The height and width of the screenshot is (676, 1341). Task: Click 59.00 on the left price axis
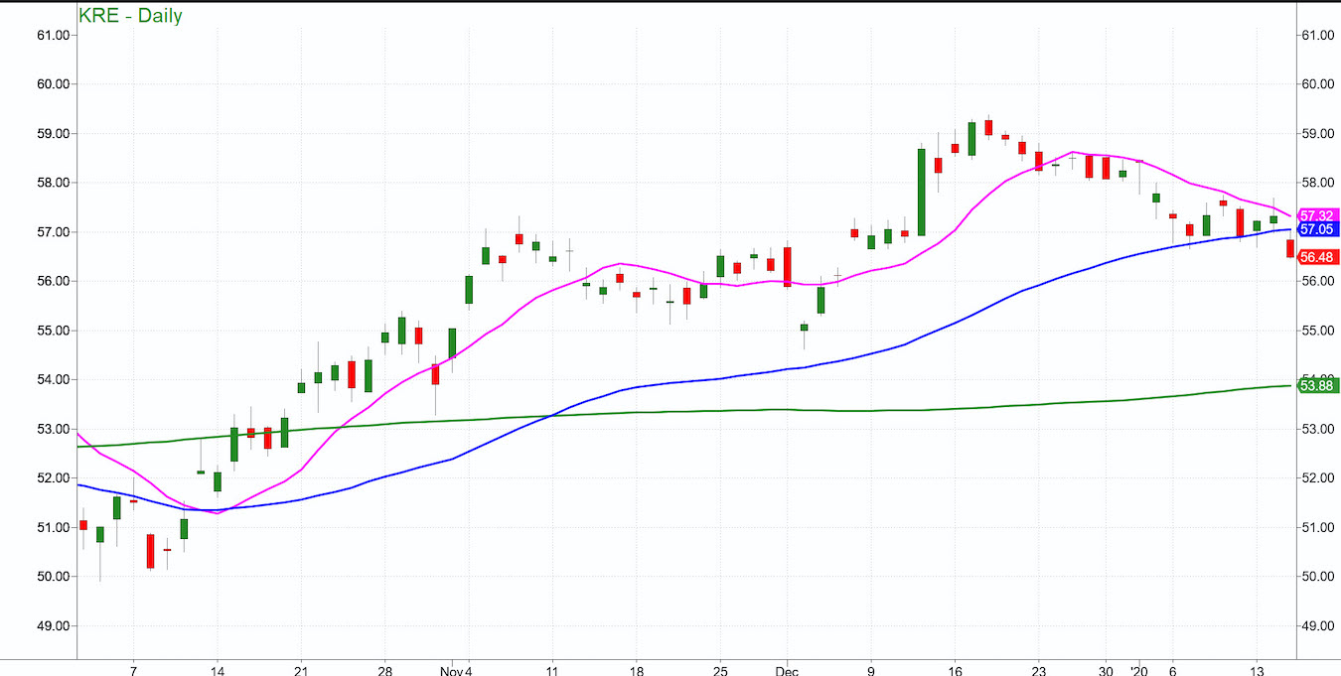pyautogui.click(x=55, y=134)
